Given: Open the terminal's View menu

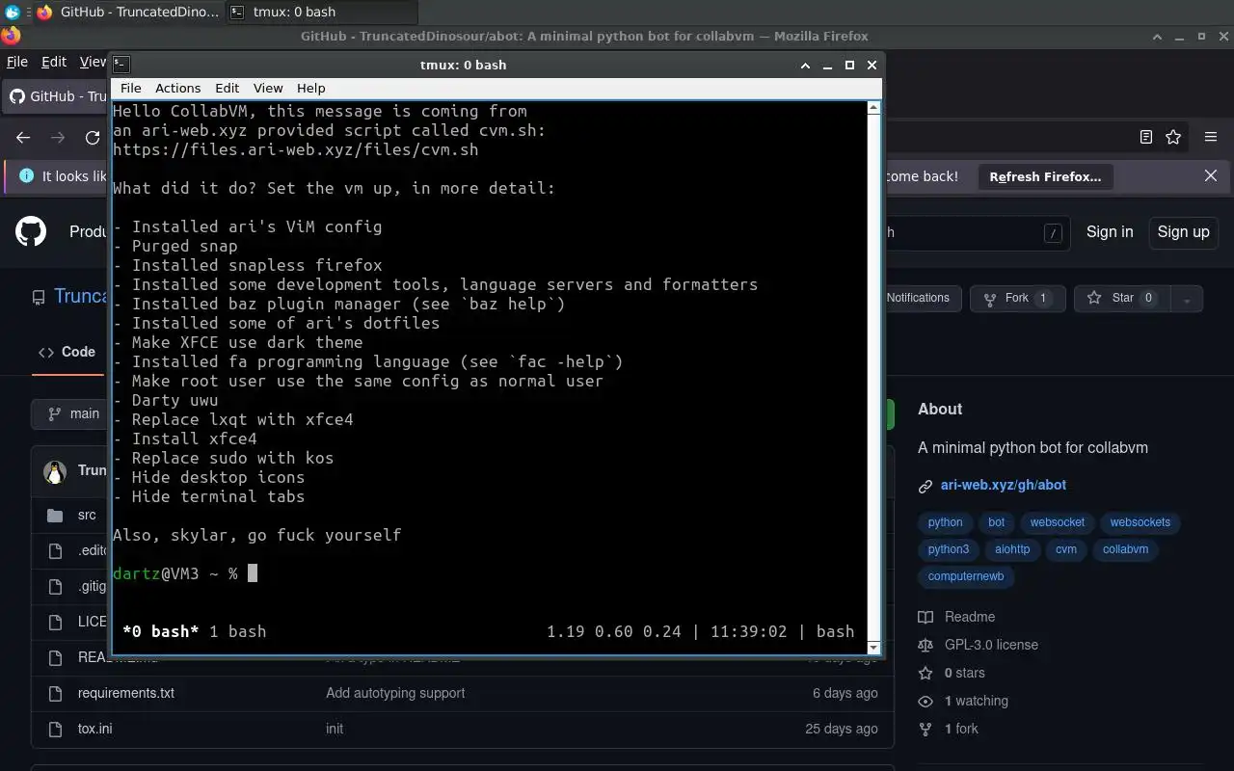Looking at the screenshot, I should tap(268, 88).
